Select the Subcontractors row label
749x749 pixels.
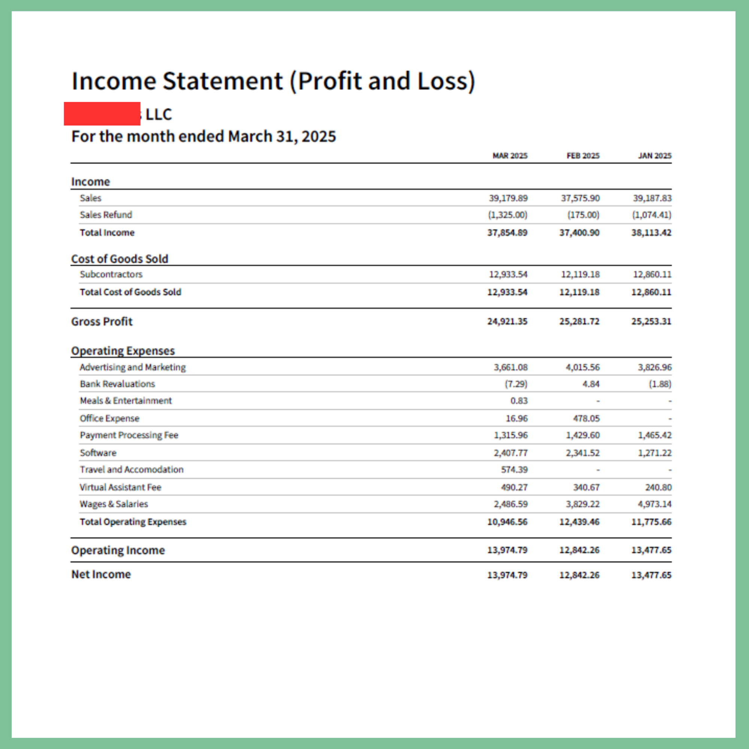pyautogui.click(x=111, y=275)
